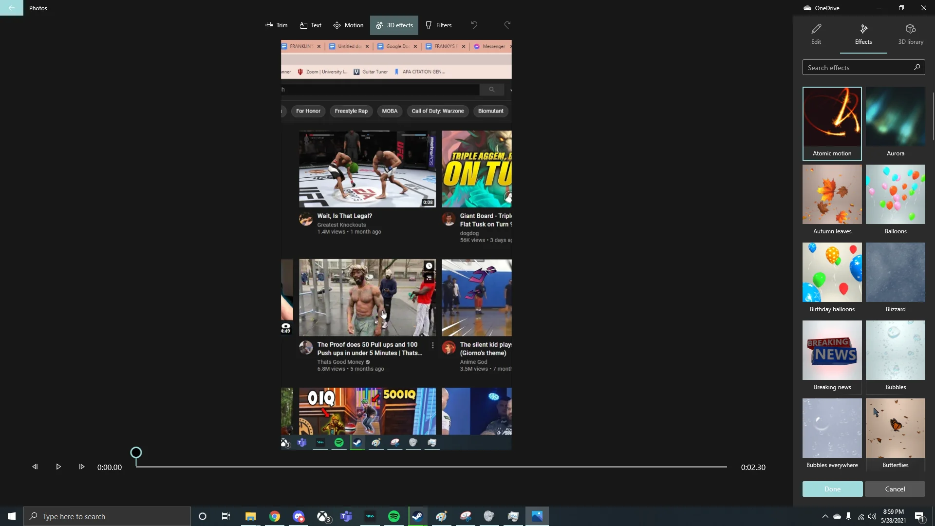Click the Undo icon
Image resolution: width=935 pixels, height=526 pixels.
click(x=473, y=25)
